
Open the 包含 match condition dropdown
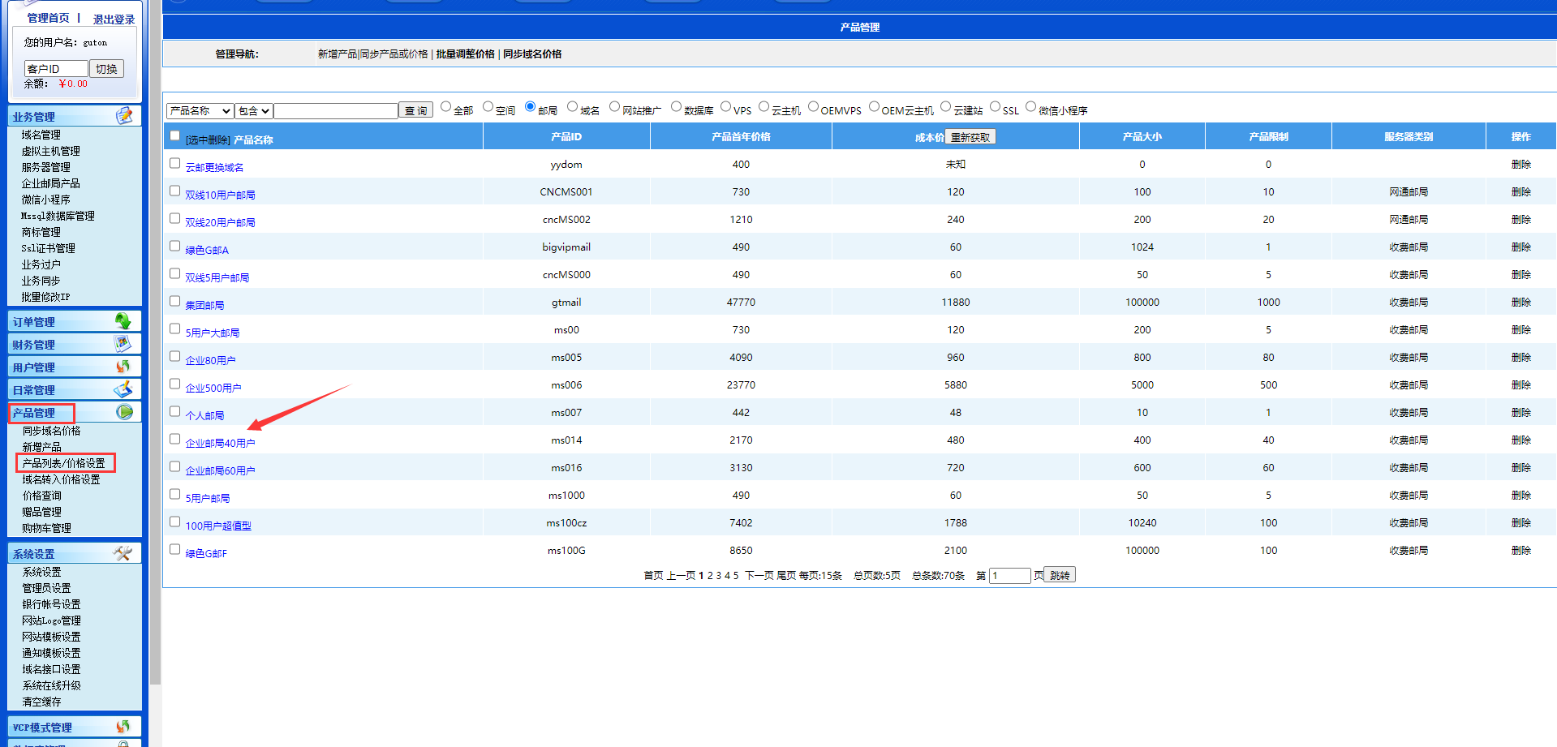[254, 111]
